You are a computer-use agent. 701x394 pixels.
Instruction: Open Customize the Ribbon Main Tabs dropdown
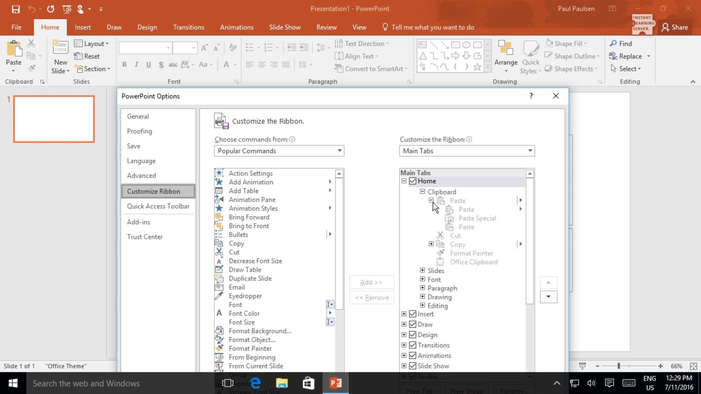coord(467,151)
